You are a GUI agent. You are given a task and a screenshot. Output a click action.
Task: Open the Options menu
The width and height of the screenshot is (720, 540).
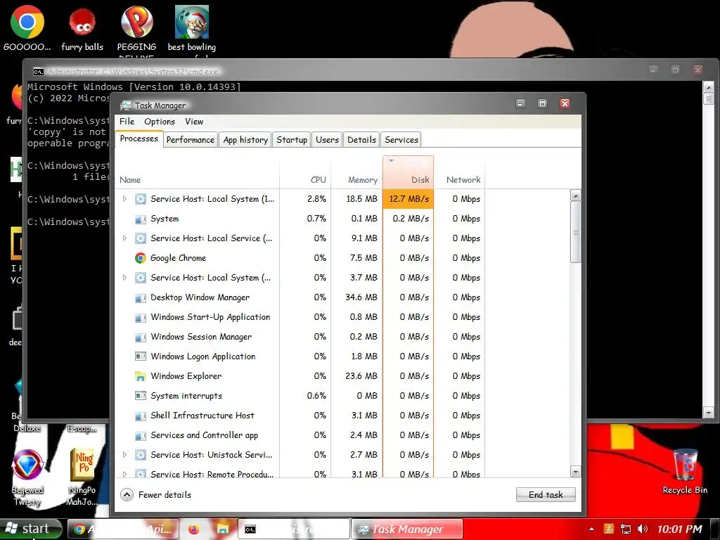[x=160, y=122]
